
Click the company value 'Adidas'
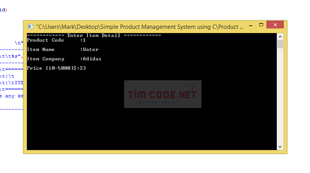point(92,59)
